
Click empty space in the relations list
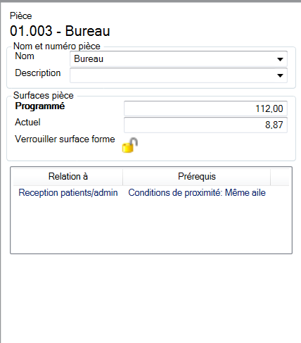[151, 225]
